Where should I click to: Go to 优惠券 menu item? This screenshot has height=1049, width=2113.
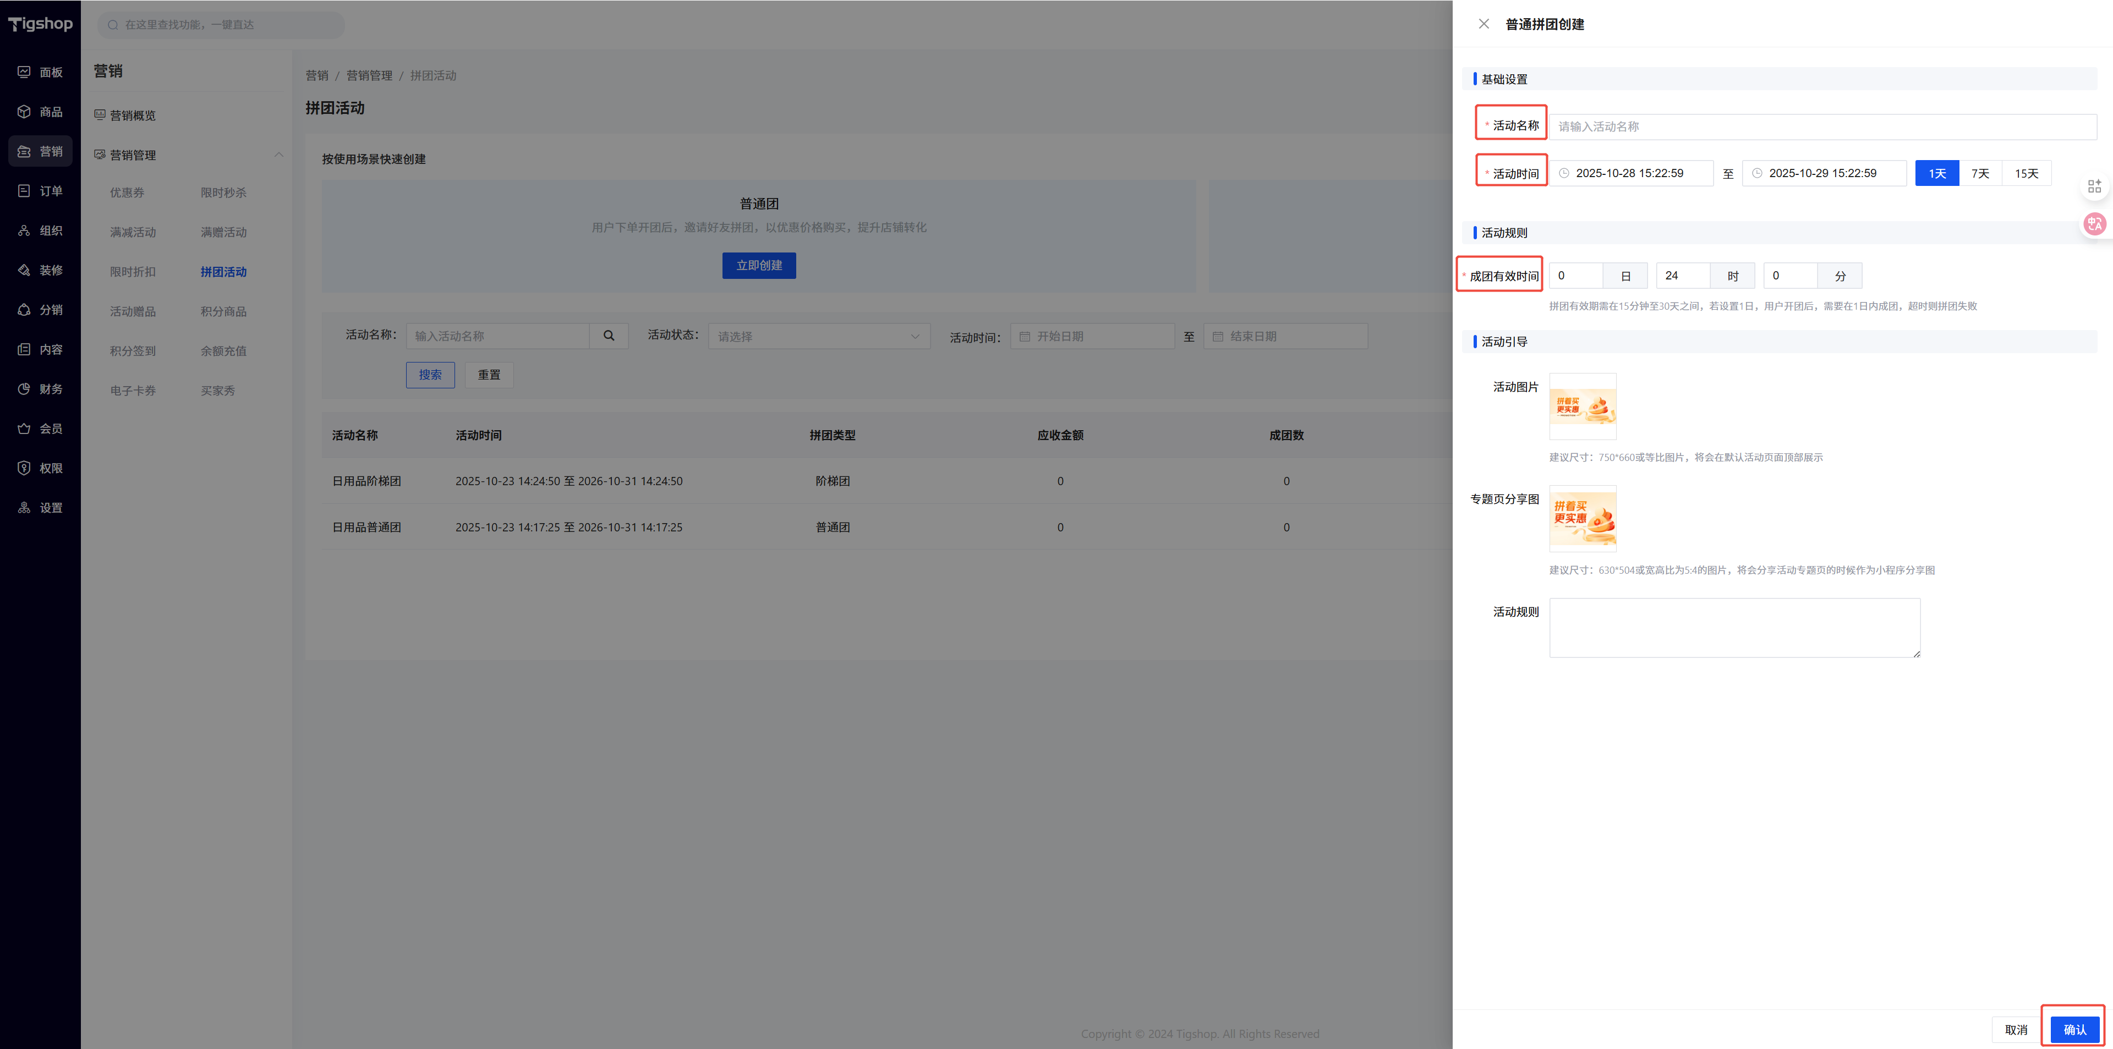click(x=127, y=193)
